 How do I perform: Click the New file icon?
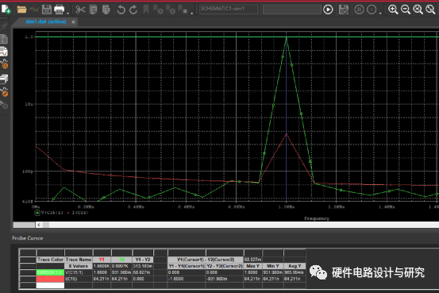6,10
